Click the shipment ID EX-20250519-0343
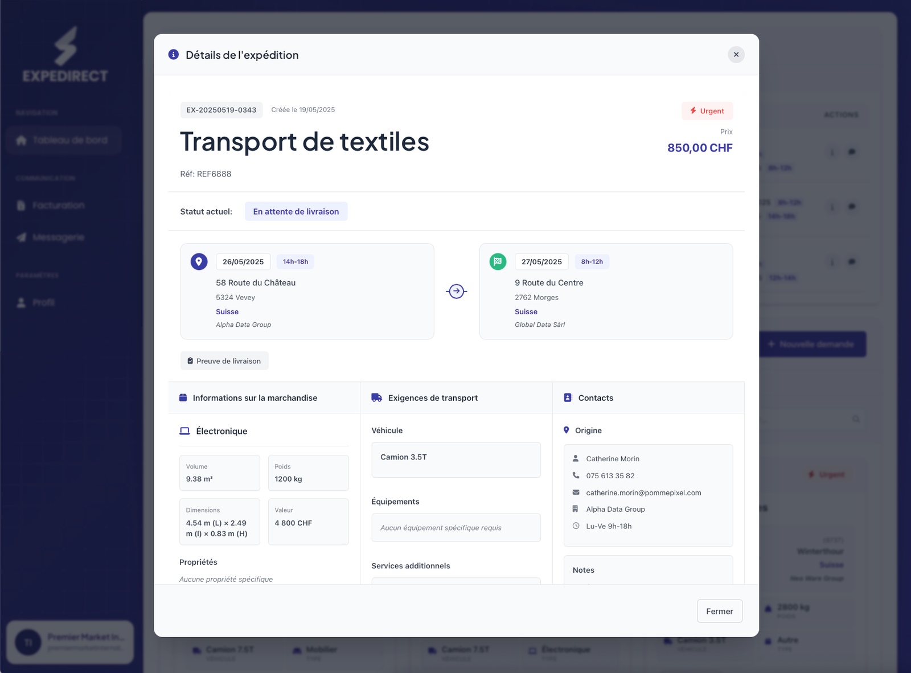 (x=221, y=110)
